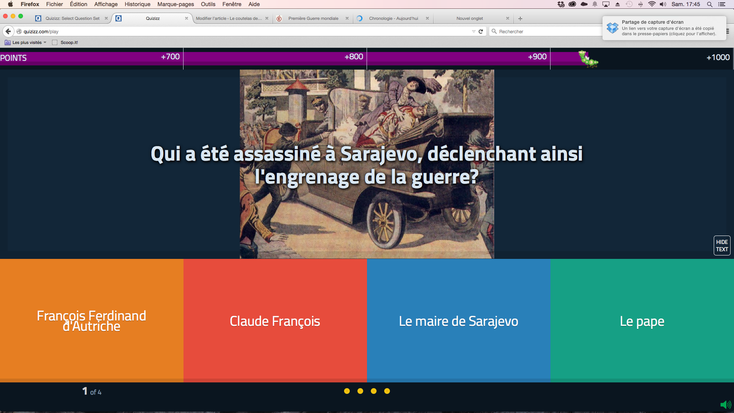This screenshot has width=734, height=413.
Task: Open Bluetooth menu bar icon
Action: pos(640,4)
